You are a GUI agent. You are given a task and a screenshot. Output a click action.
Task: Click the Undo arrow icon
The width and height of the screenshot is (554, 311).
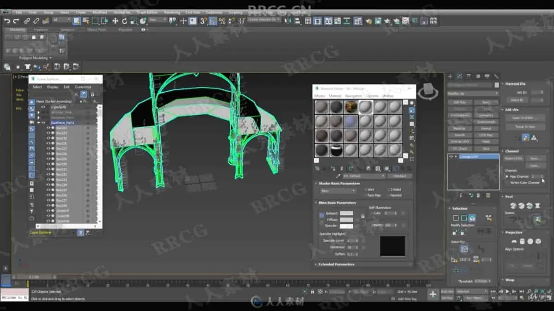tap(6, 21)
